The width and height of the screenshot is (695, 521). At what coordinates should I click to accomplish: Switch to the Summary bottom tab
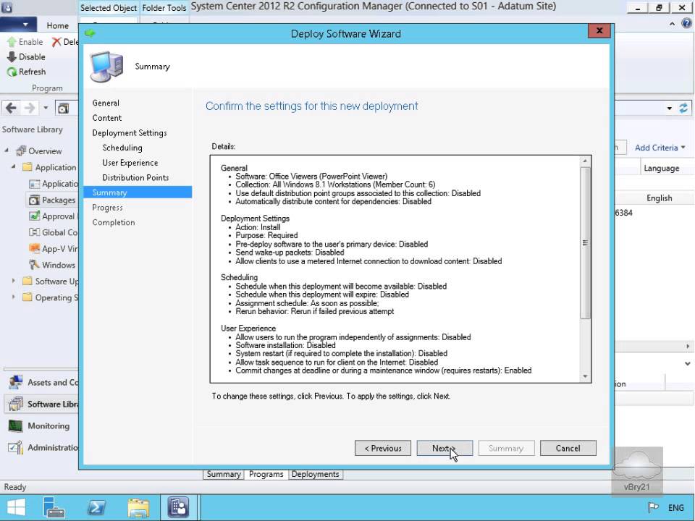223,474
